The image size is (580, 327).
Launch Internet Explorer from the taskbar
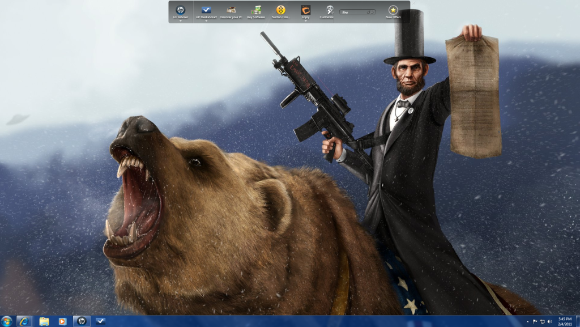pyautogui.click(x=24, y=321)
